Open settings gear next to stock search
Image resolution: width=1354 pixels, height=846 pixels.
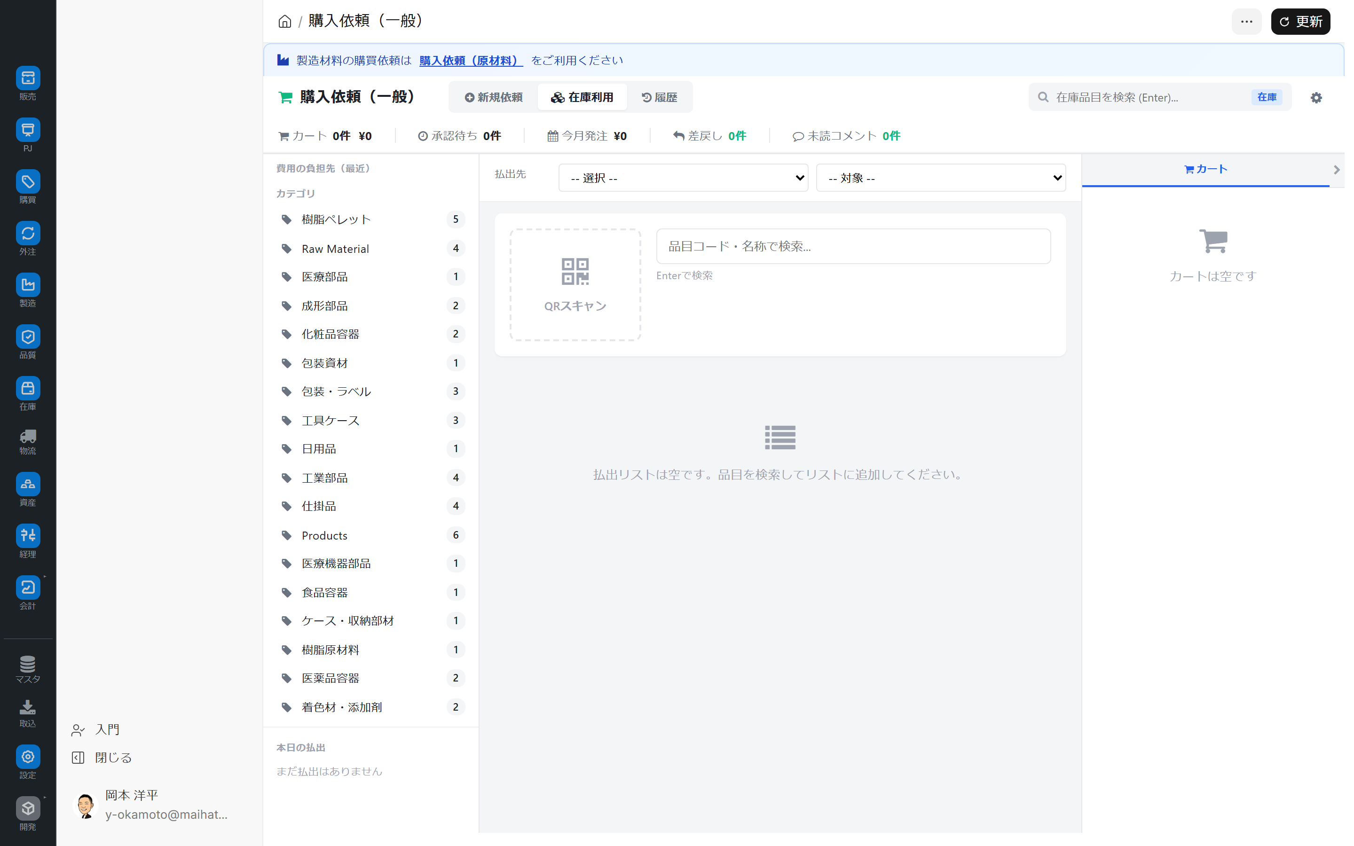tap(1316, 97)
